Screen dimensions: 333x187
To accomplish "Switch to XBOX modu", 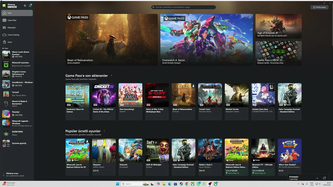I will (319, 7).
